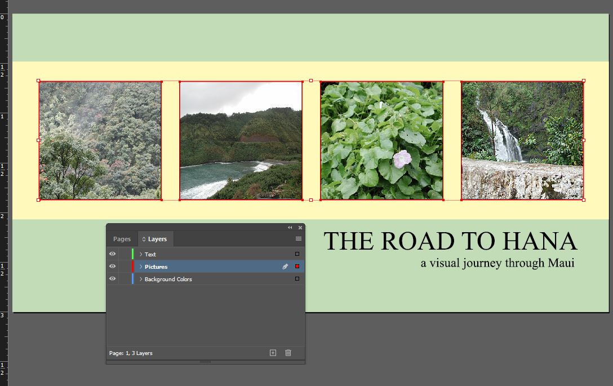Expand the Pictures layer contents
This screenshot has height=386, width=613.
point(141,267)
